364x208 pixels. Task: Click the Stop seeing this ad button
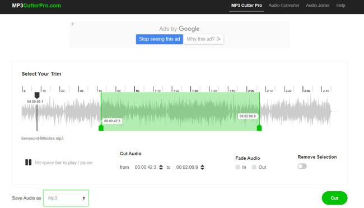pos(159,39)
